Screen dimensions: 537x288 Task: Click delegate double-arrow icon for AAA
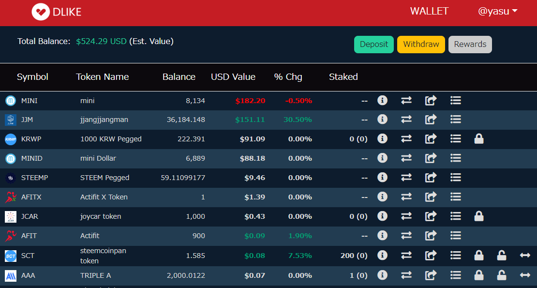525,275
